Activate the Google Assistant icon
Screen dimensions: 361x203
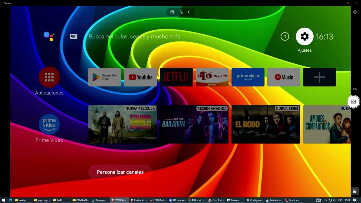[49, 36]
